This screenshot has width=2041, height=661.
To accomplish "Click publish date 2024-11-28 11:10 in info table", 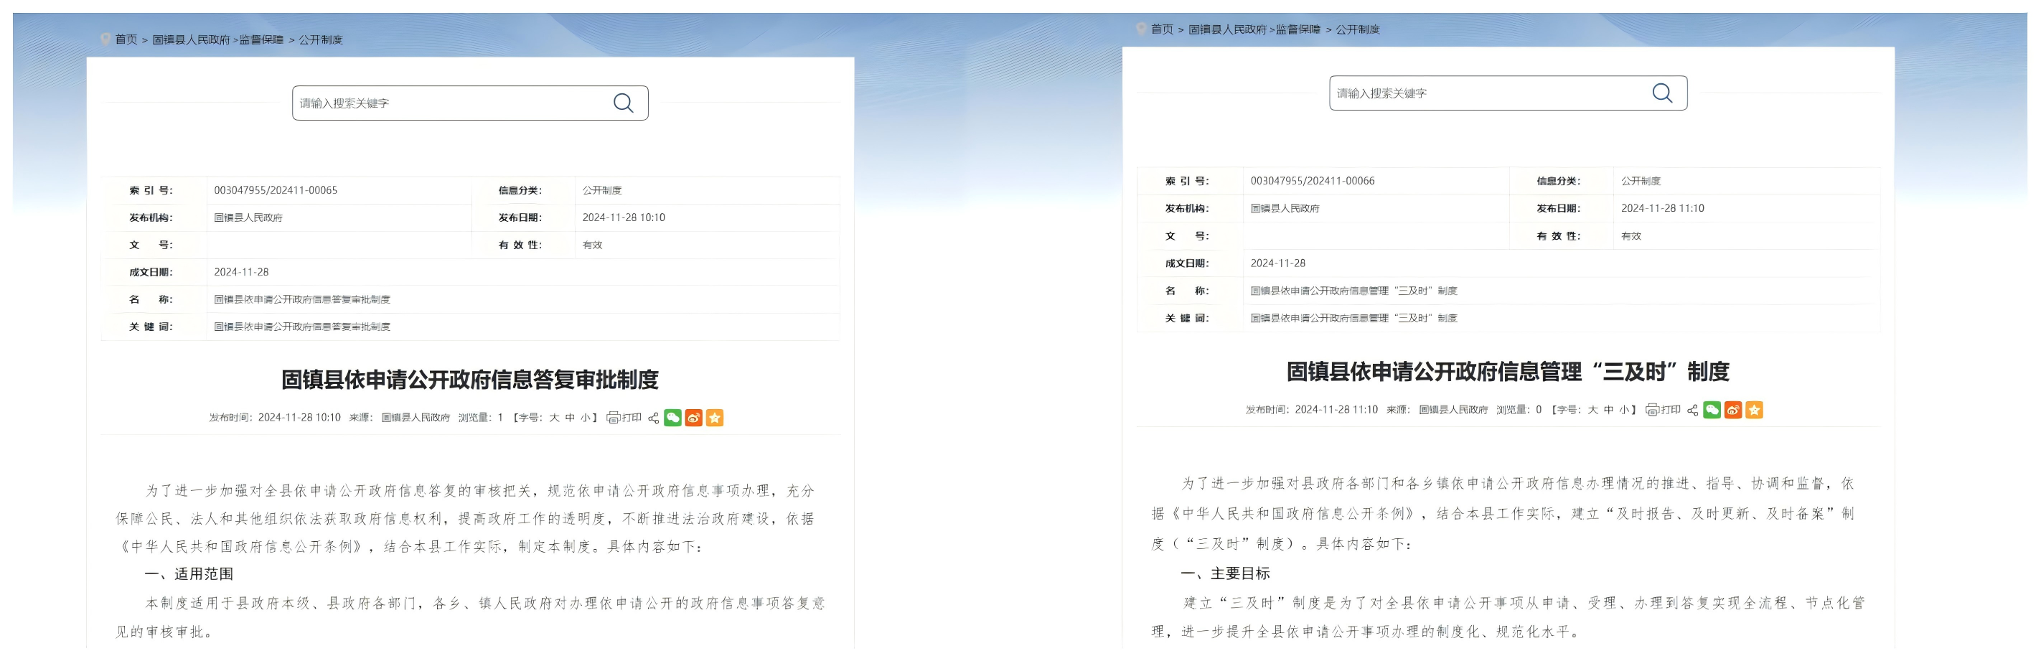I will (1662, 208).
